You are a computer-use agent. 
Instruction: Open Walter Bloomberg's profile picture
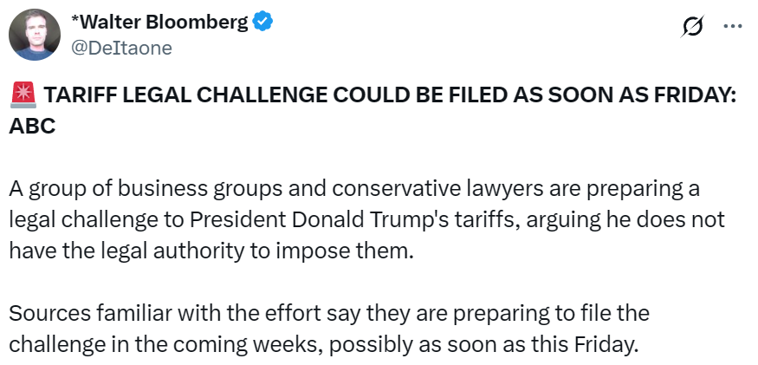tap(34, 35)
